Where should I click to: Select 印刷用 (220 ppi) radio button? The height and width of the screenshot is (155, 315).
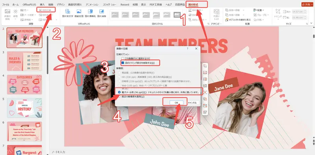coord(120,81)
